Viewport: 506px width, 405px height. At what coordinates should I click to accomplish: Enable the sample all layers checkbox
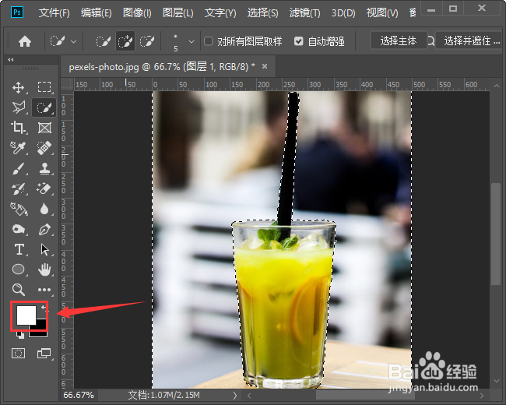(x=209, y=41)
